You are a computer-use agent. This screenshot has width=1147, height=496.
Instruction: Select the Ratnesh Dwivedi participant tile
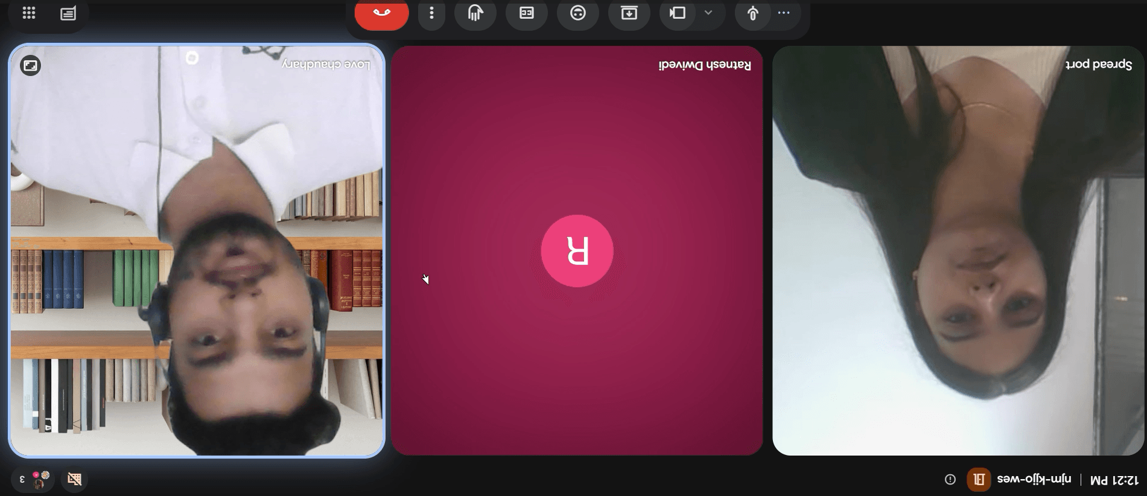[577, 250]
